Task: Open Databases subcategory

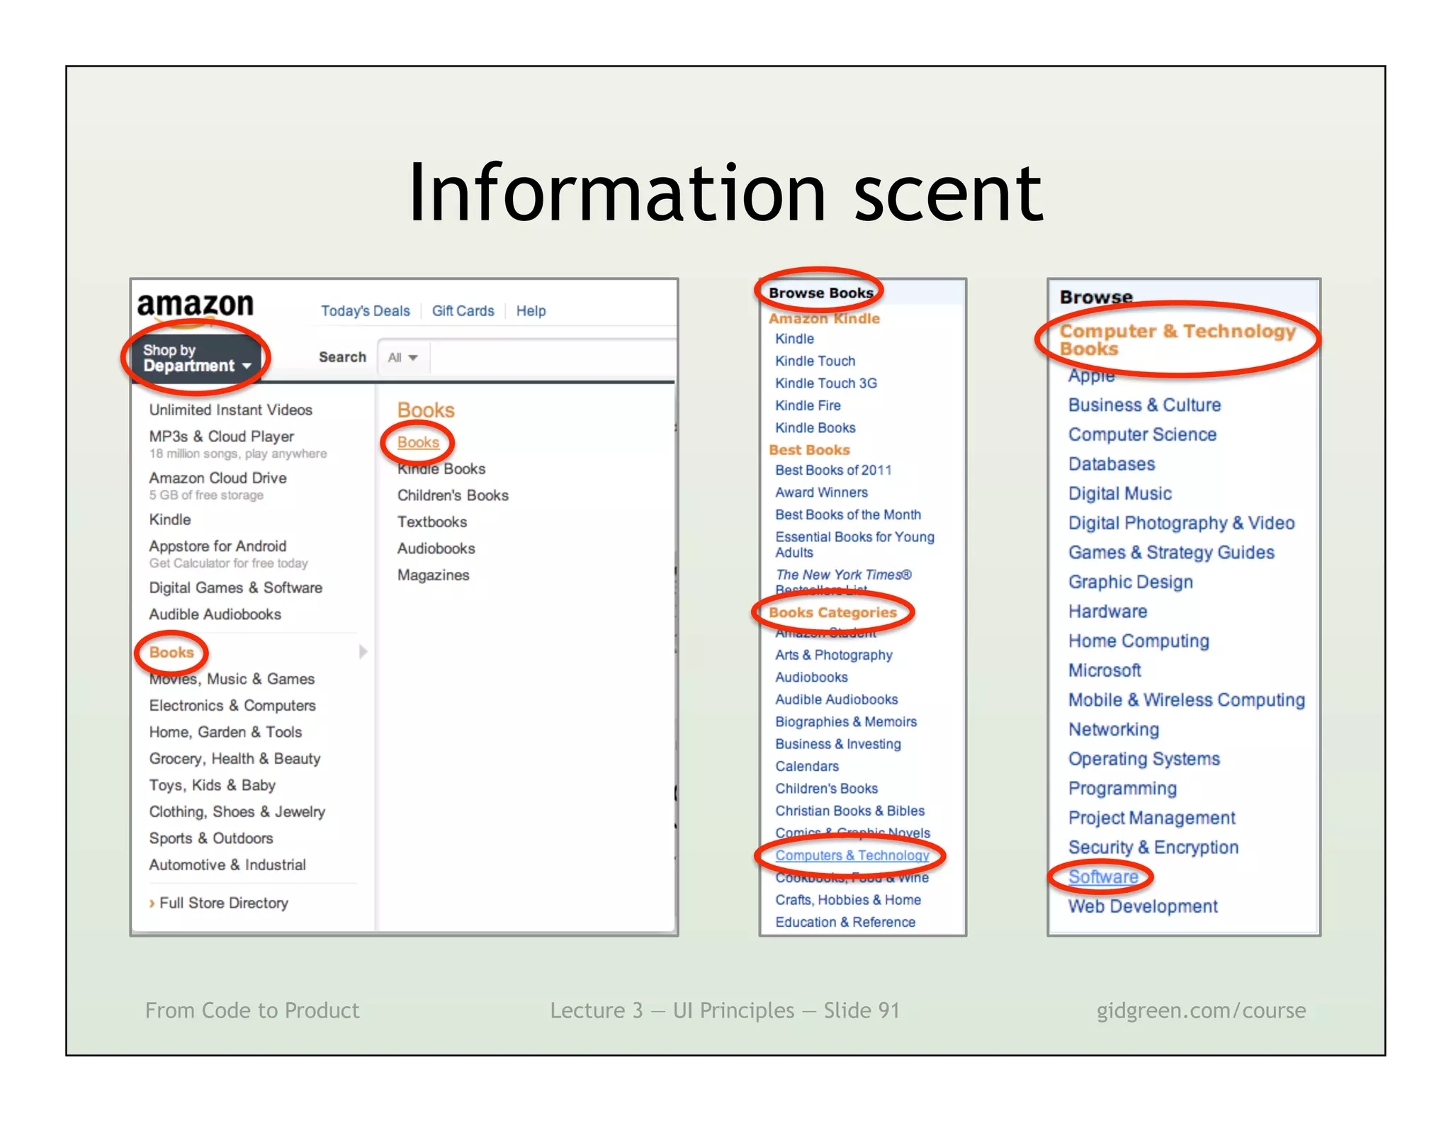Action: click(1112, 464)
